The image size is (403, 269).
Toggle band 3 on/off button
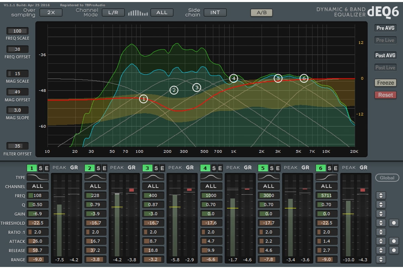coord(147,168)
